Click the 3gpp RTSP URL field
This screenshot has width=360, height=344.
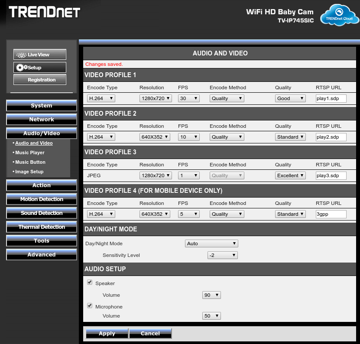(x=331, y=214)
